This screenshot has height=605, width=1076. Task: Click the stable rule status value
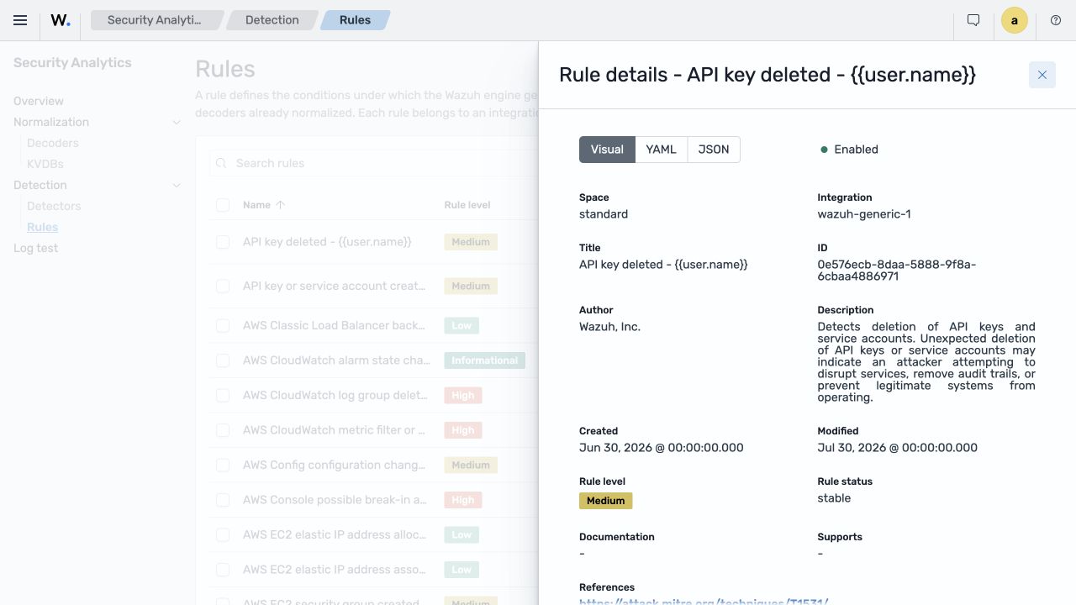point(834,498)
